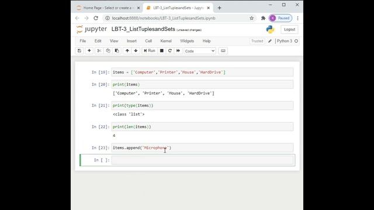Insert a cell below with the plus icon
374x210 pixels.
[89, 51]
